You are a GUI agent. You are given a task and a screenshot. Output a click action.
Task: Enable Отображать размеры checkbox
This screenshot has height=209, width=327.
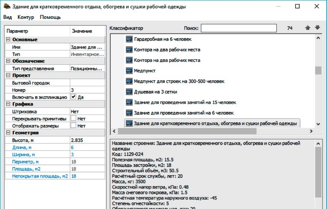74,125
